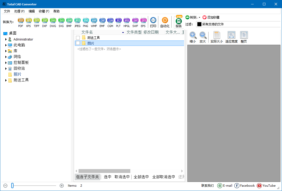Click the thumbnail size slider handle
The height and width of the screenshot is (191, 282).
(12, 186)
